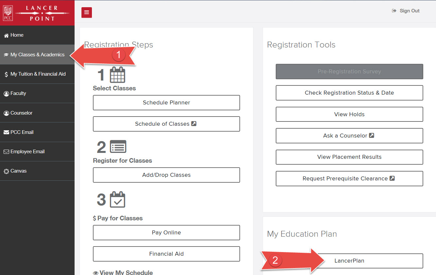Click the external link icon on Schedule of Classes
The height and width of the screenshot is (275, 436).
click(x=194, y=124)
